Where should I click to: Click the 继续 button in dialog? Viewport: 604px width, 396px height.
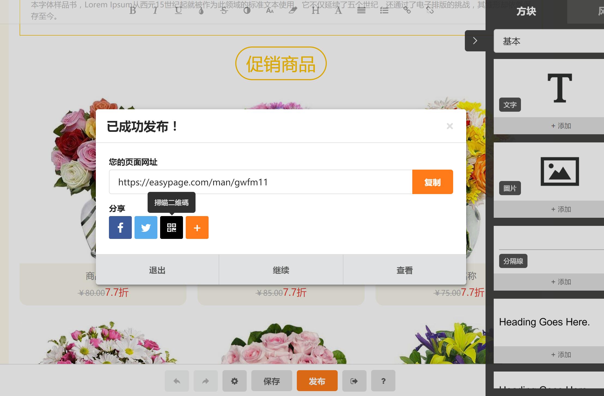click(281, 270)
